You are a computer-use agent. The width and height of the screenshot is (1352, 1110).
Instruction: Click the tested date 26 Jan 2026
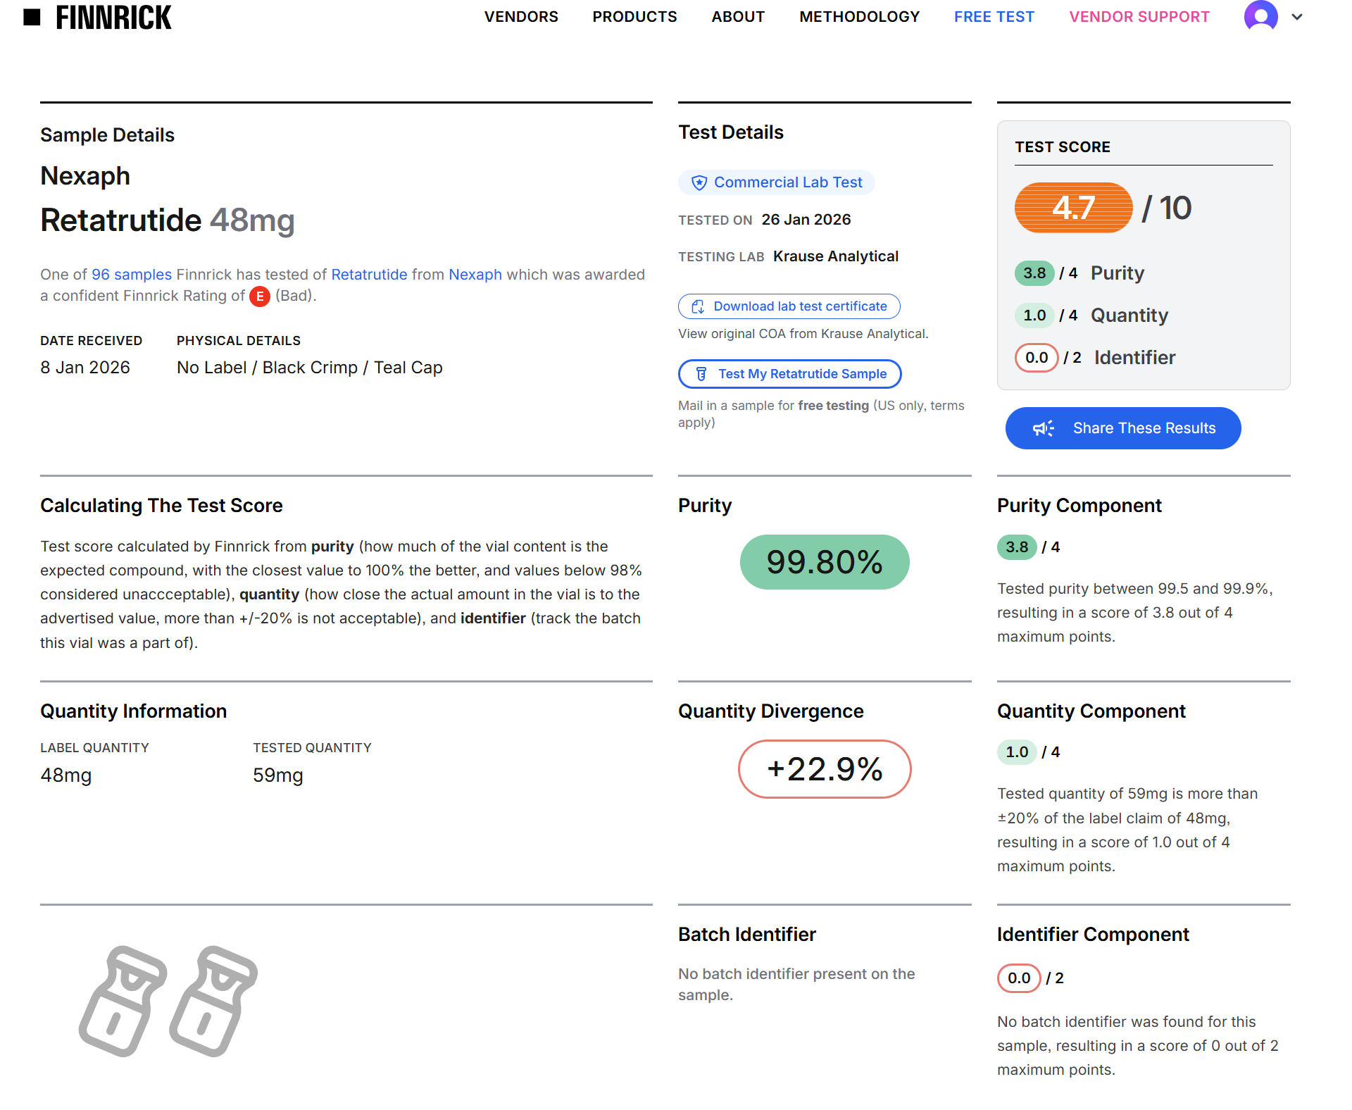point(806,220)
